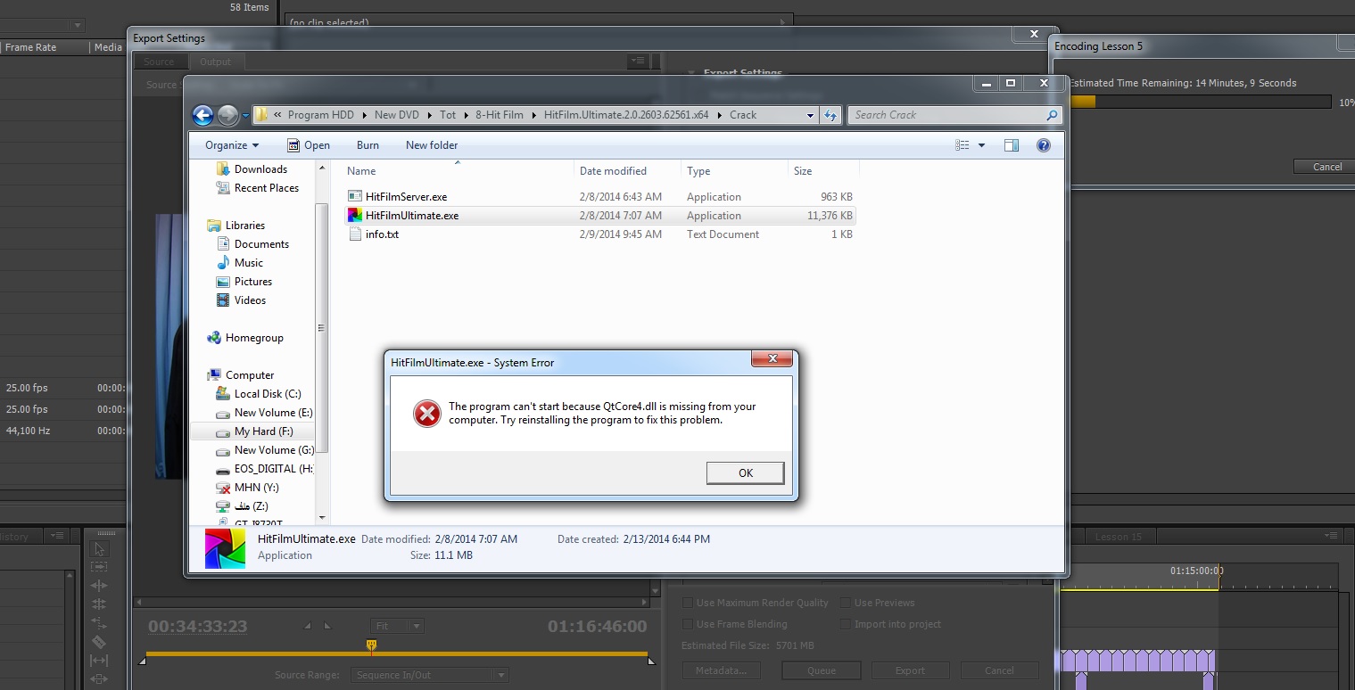Open My Hard (F:) drive
The height and width of the screenshot is (690, 1355).
[263, 431]
